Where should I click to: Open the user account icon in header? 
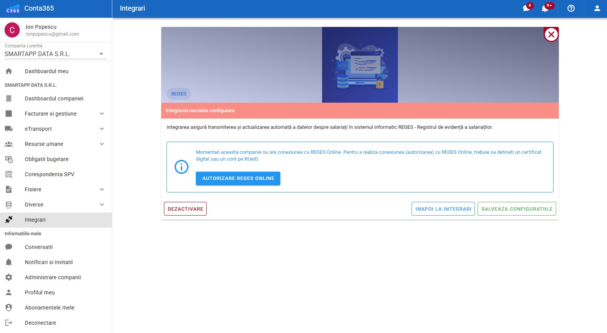[597, 8]
